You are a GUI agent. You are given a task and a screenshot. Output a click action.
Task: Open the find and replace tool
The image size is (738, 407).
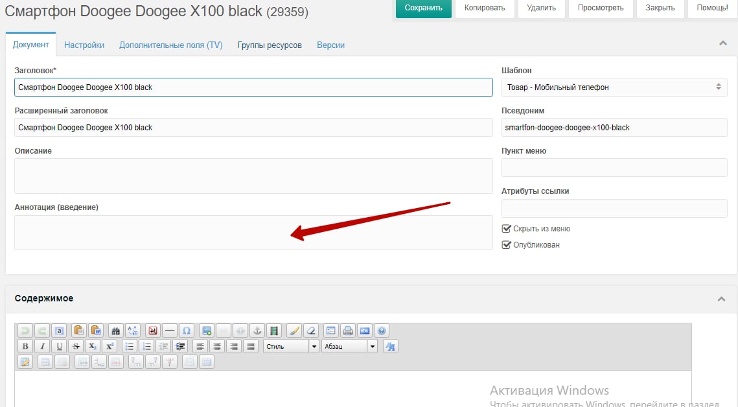coord(133,331)
